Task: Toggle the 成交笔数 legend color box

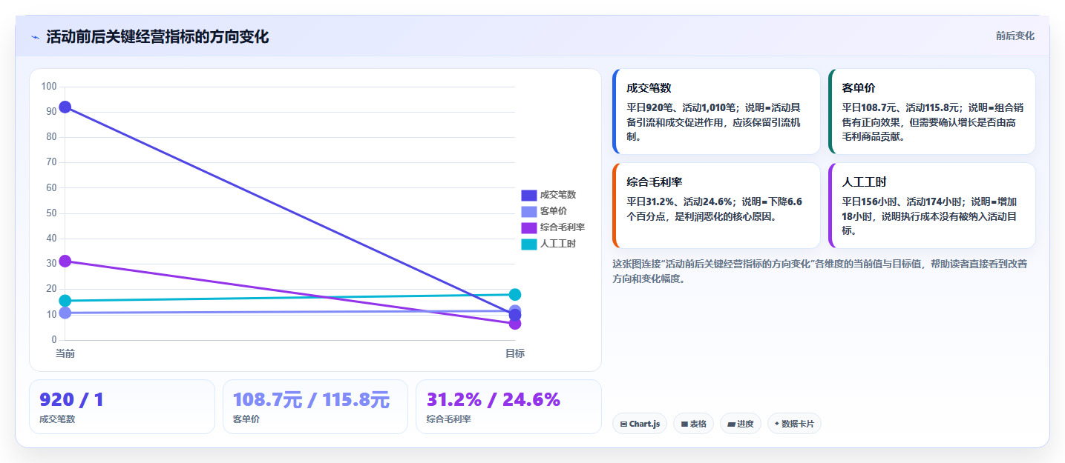Action: point(528,195)
